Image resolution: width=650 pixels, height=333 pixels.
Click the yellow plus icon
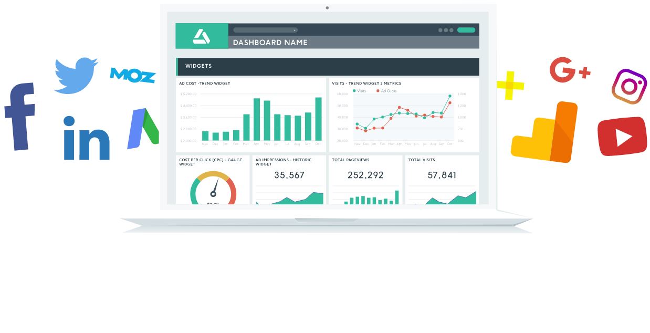[x=510, y=85]
